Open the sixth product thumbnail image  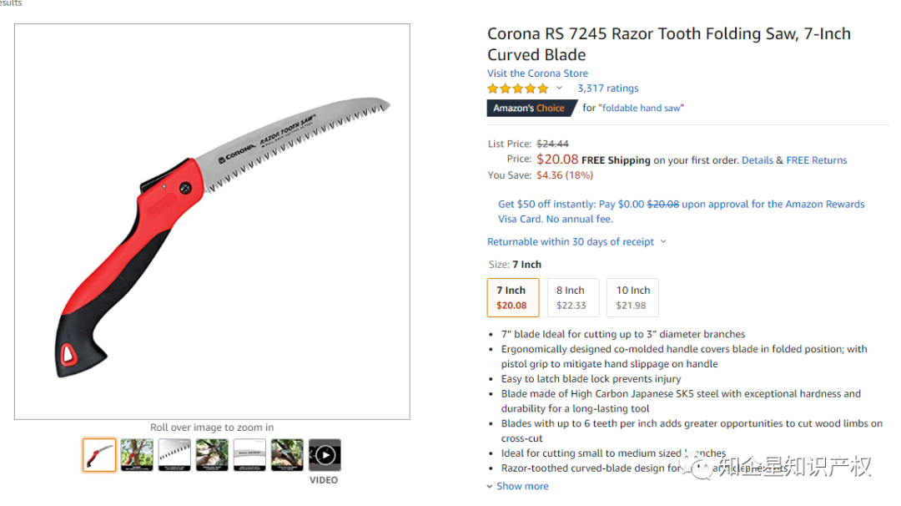click(x=287, y=455)
